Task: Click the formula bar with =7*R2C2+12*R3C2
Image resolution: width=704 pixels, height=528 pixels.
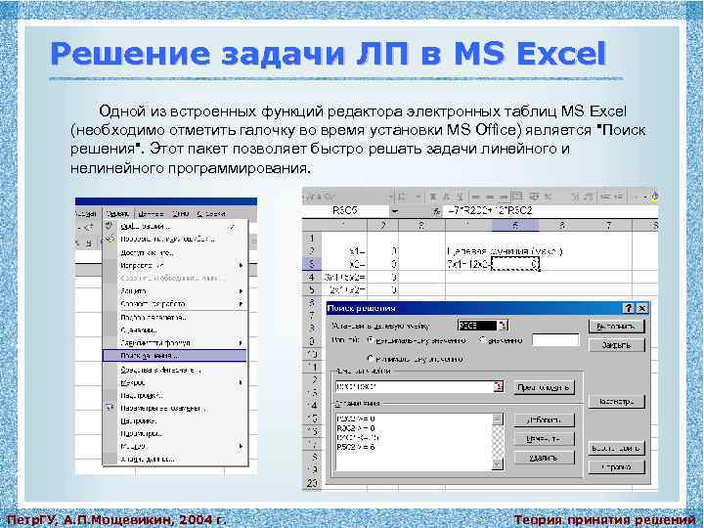Action: (550, 211)
